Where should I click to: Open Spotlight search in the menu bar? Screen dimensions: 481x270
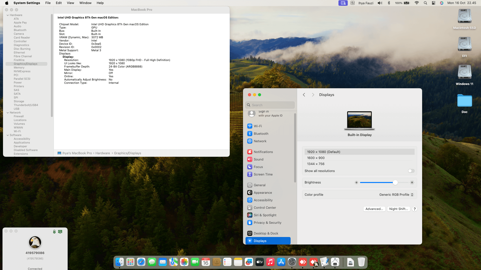425,3
